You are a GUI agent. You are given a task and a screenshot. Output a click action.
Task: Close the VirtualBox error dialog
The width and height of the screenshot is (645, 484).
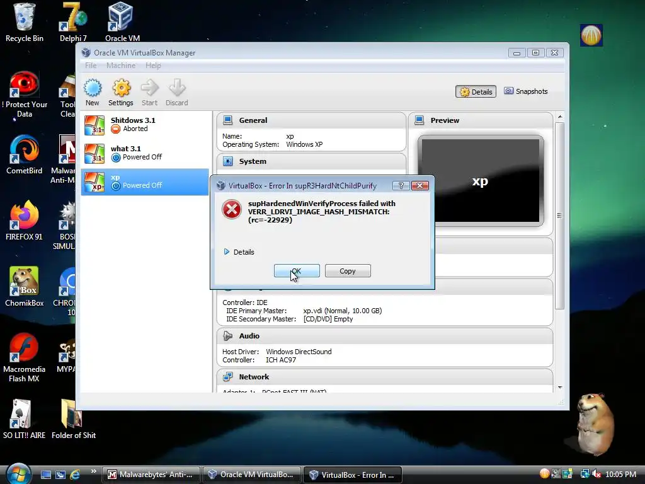tap(420, 186)
